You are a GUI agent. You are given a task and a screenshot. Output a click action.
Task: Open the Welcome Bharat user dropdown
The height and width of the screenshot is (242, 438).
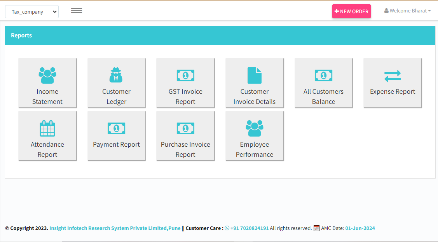[x=408, y=11]
